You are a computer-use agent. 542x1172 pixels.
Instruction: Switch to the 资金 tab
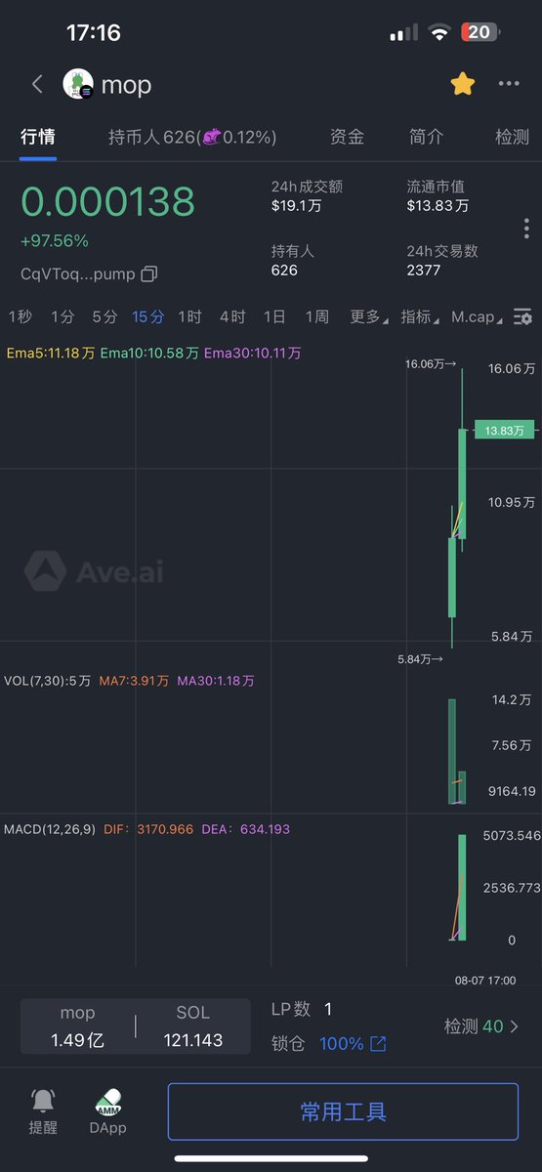coord(347,138)
